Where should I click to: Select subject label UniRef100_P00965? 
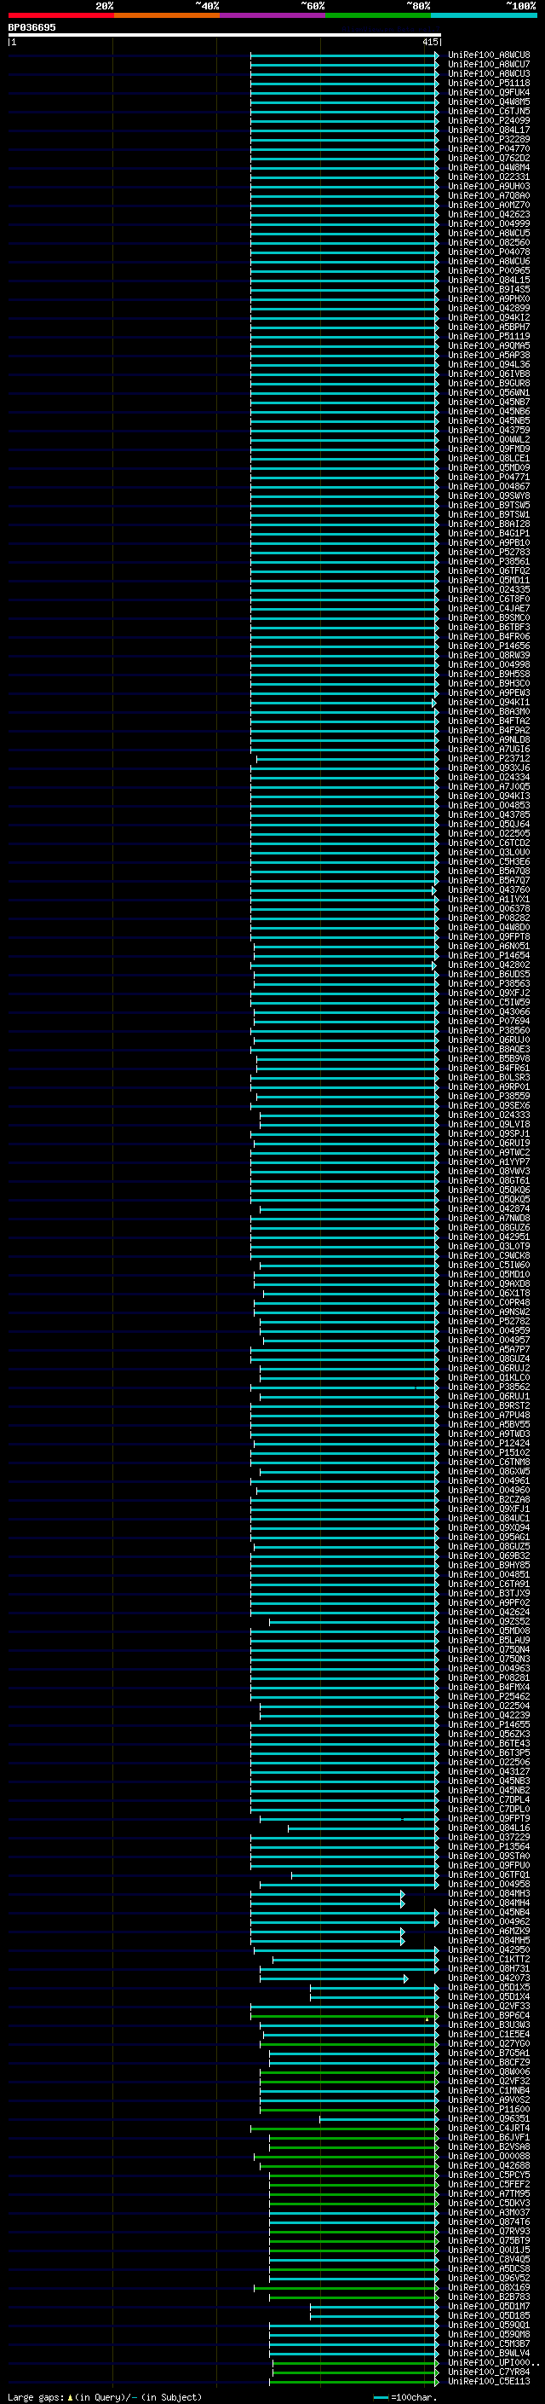[489, 270]
